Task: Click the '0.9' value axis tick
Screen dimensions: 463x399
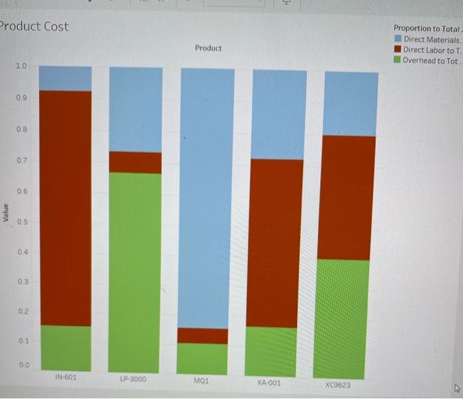Action: click(22, 98)
